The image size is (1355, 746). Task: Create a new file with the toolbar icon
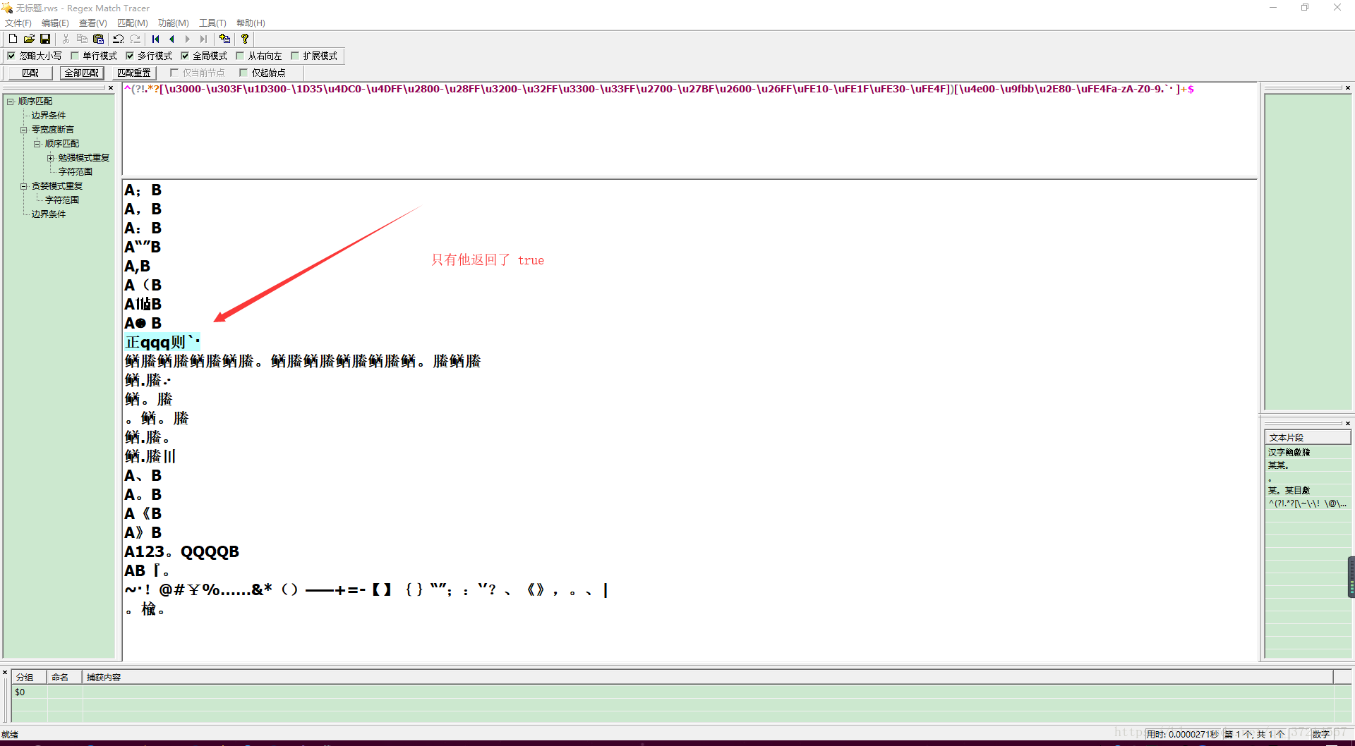pyautogui.click(x=13, y=39)
